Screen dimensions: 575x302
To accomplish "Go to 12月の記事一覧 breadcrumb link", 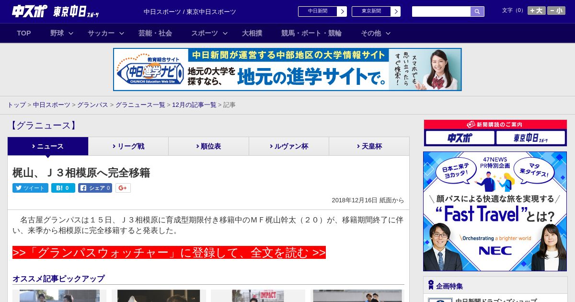I will click(194, 105).
